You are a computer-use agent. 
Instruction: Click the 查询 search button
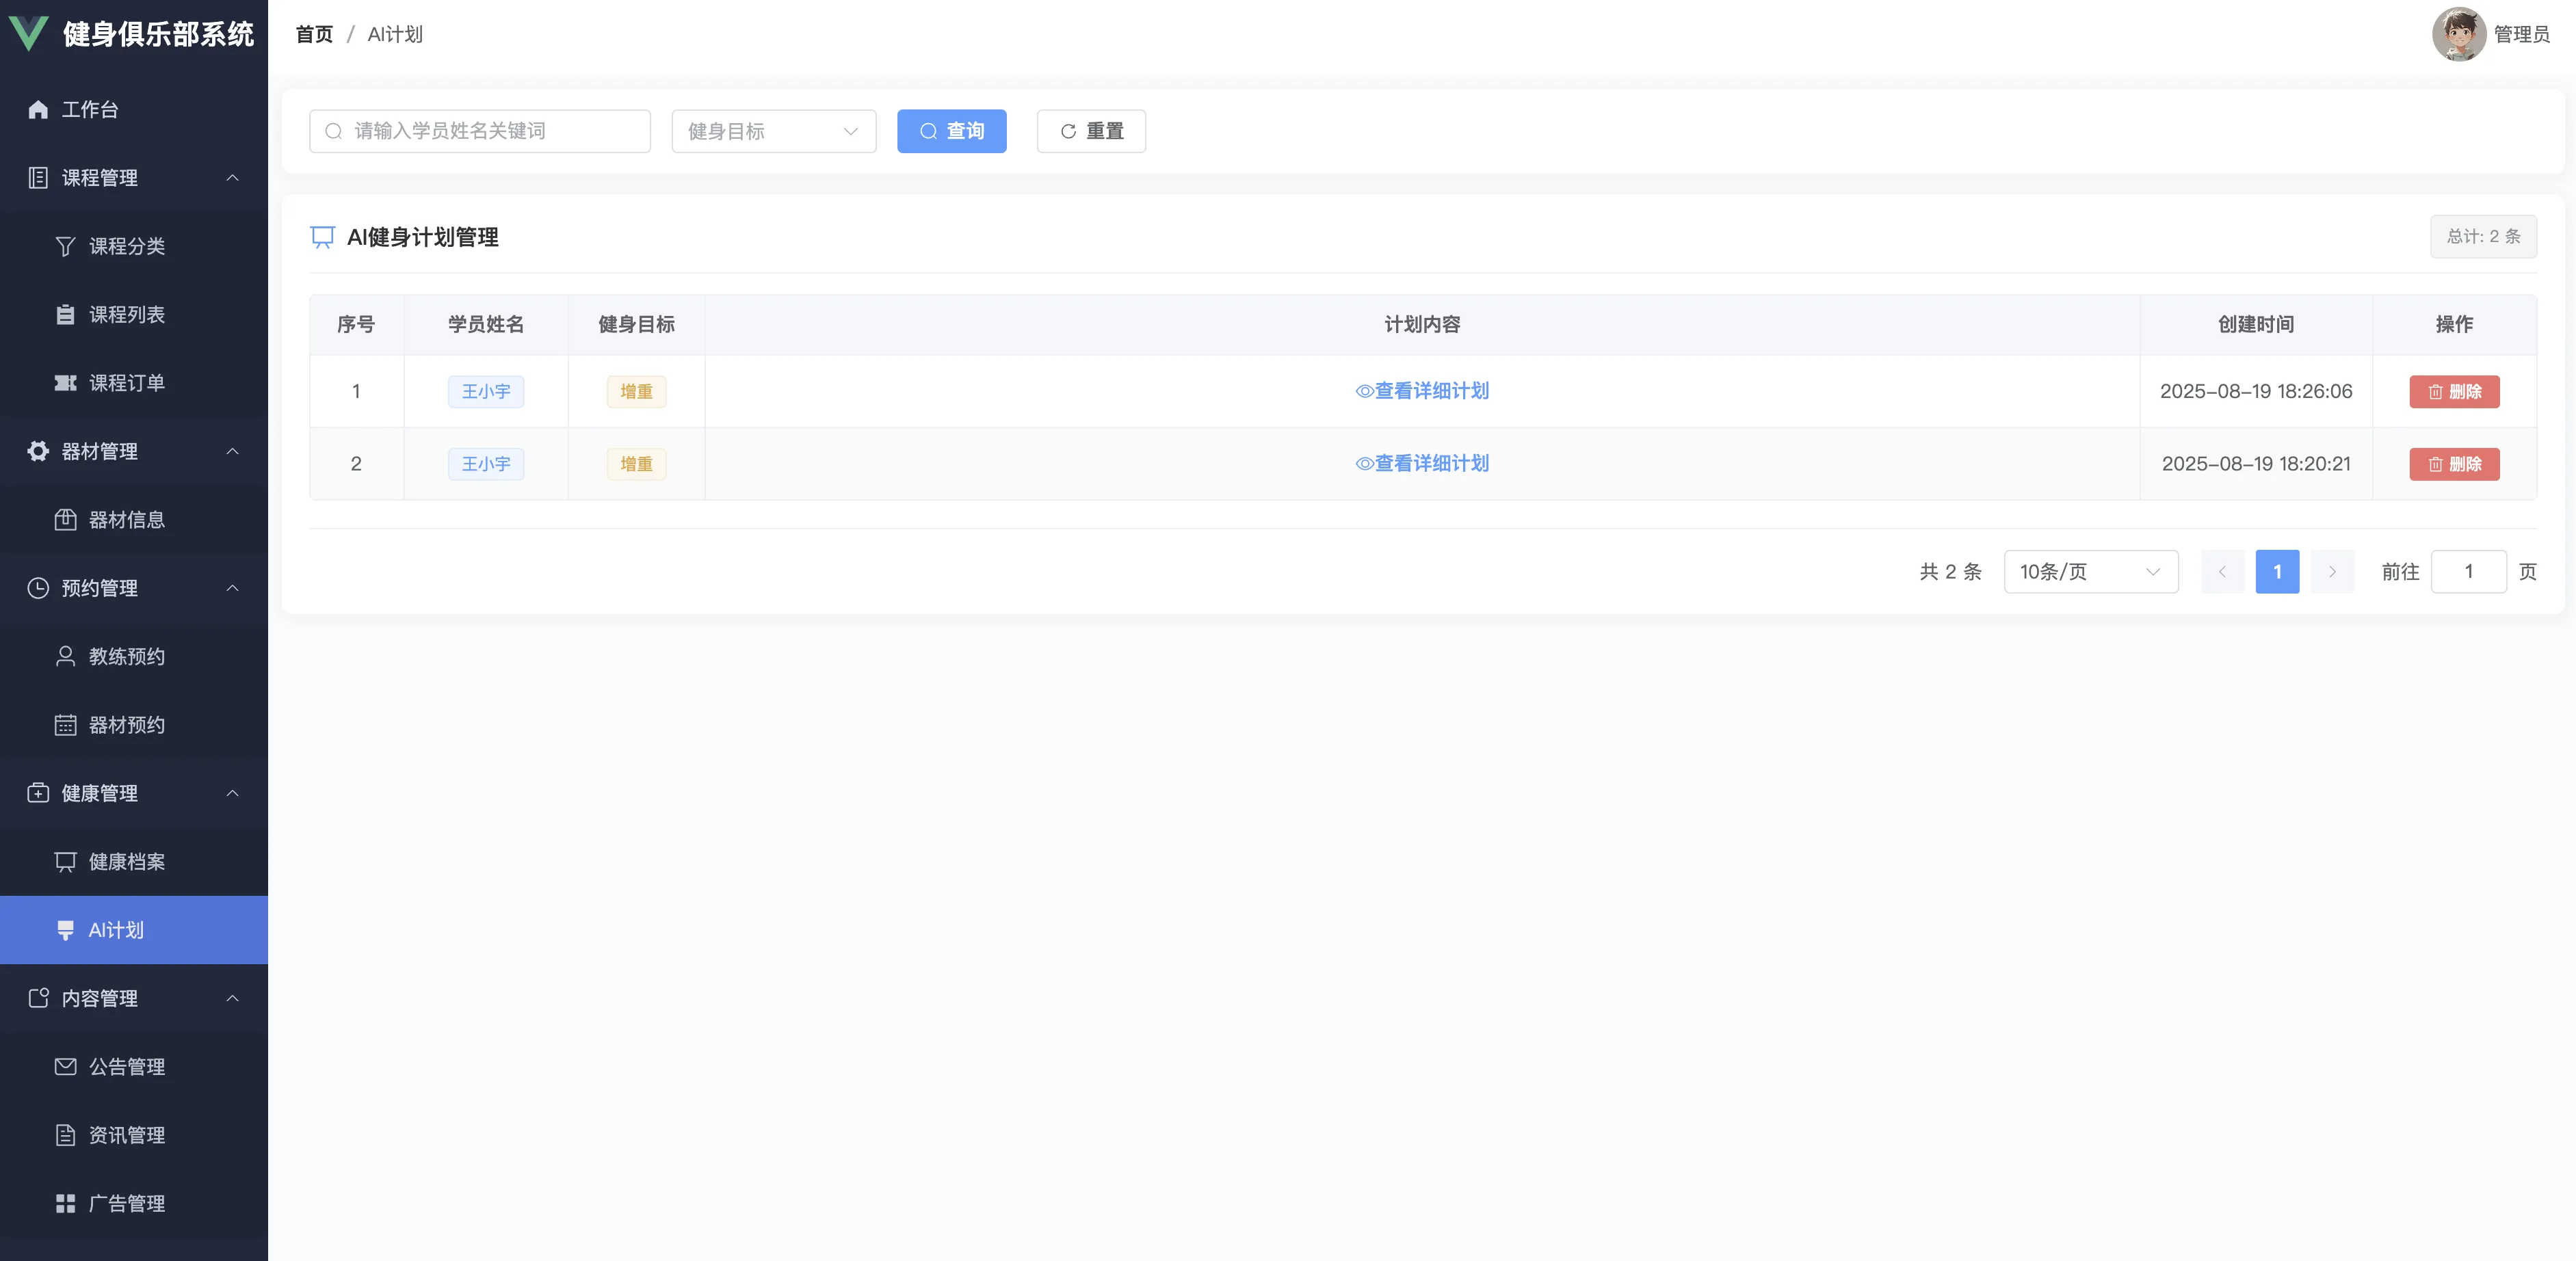coord(951,131)
